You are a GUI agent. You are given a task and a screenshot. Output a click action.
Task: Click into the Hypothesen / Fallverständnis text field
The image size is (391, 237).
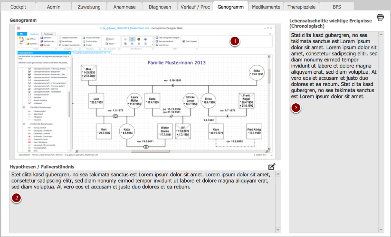click(x=142, y=202)
